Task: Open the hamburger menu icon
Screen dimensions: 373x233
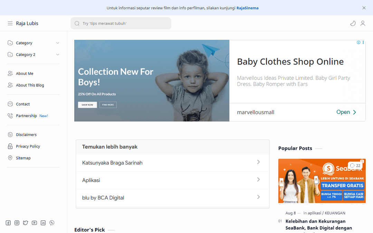Action: coord(10,23)
